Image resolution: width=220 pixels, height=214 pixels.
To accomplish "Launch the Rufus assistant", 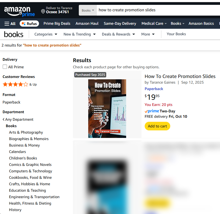I will 29,24.
